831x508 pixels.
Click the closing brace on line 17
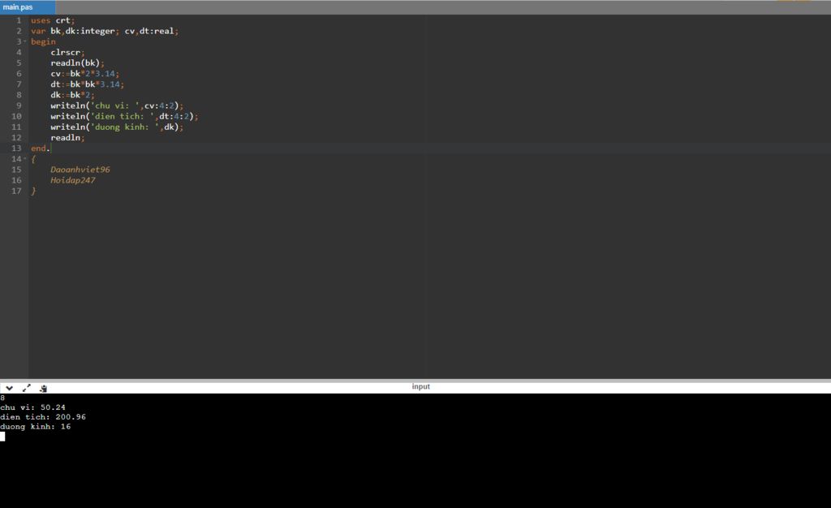tap(33, 191)
